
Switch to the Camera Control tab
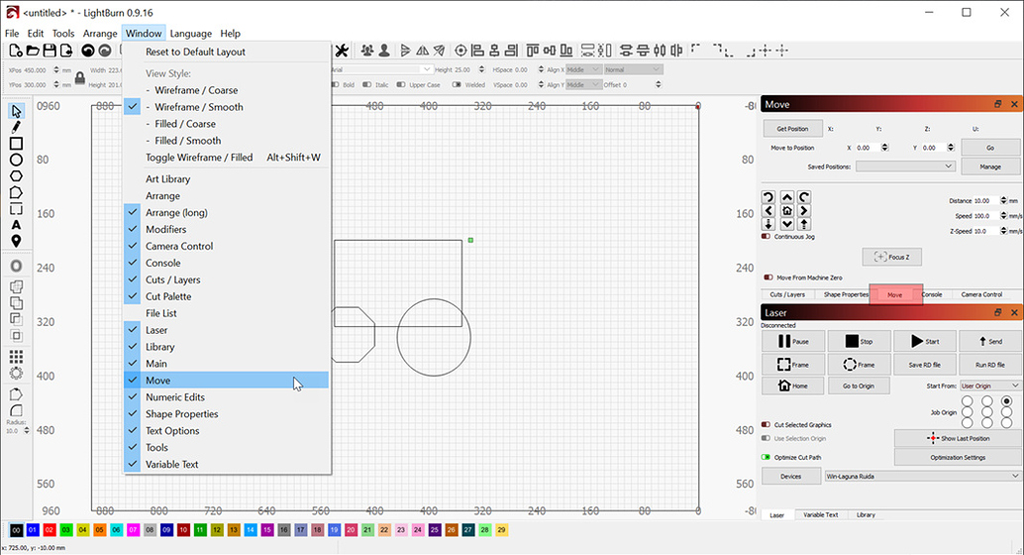(981, 294)
